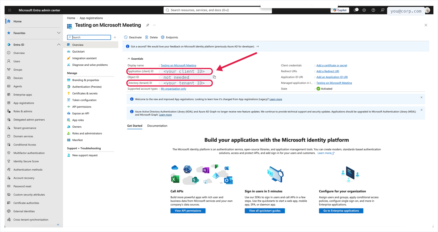Image resolution: width=438 pixels, height=232 pixels.
Task: Collapse the Essentials section
Action: (x=135, y=59)
